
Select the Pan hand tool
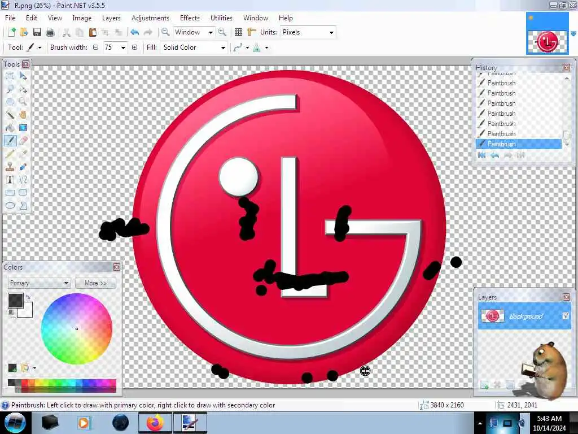23,115
